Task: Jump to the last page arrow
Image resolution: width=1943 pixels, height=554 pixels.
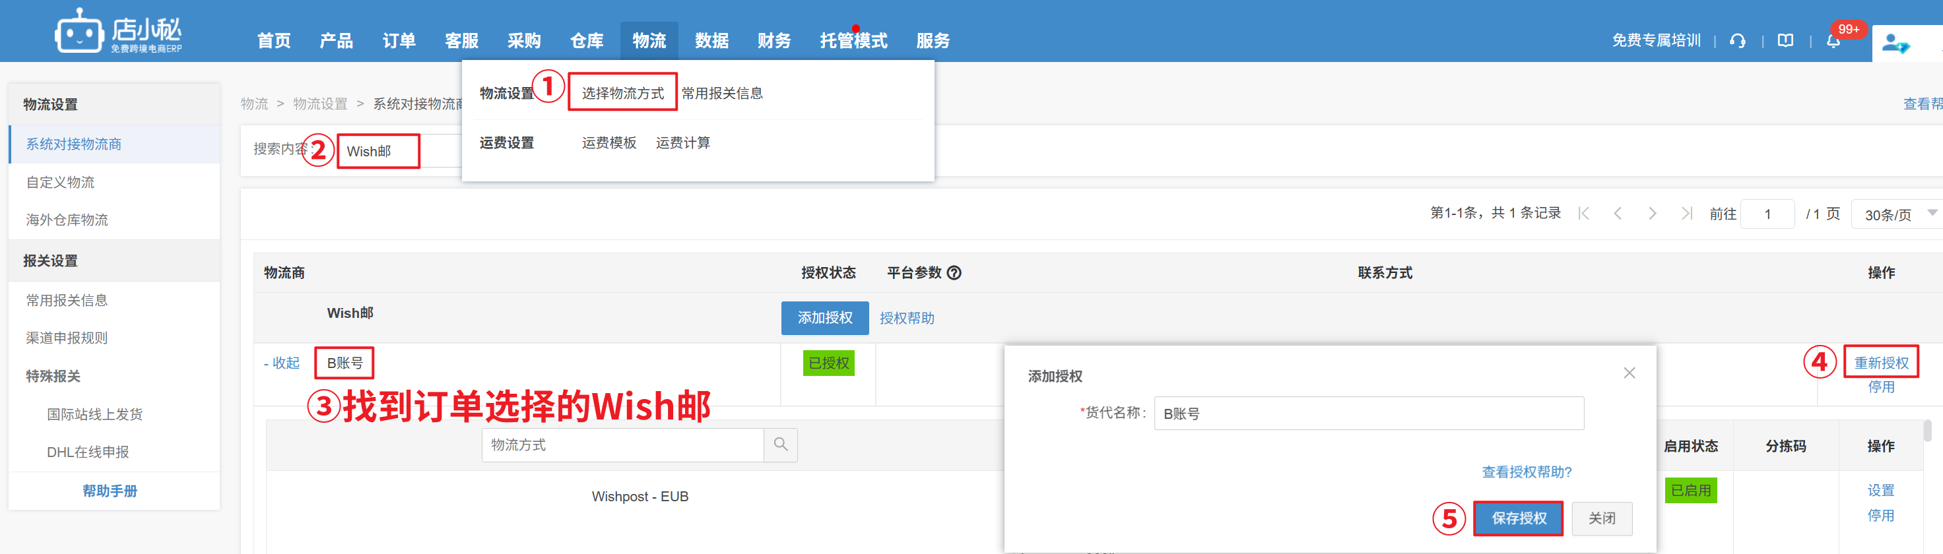Action: click(x=1686, y=214)
